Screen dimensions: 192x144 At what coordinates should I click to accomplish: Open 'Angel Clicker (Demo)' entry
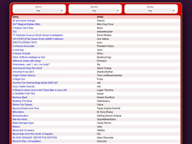tap(24, 75)
